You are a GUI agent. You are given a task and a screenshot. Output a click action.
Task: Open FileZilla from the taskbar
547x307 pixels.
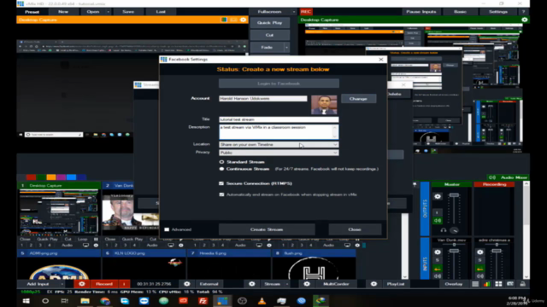coord(203,301)
